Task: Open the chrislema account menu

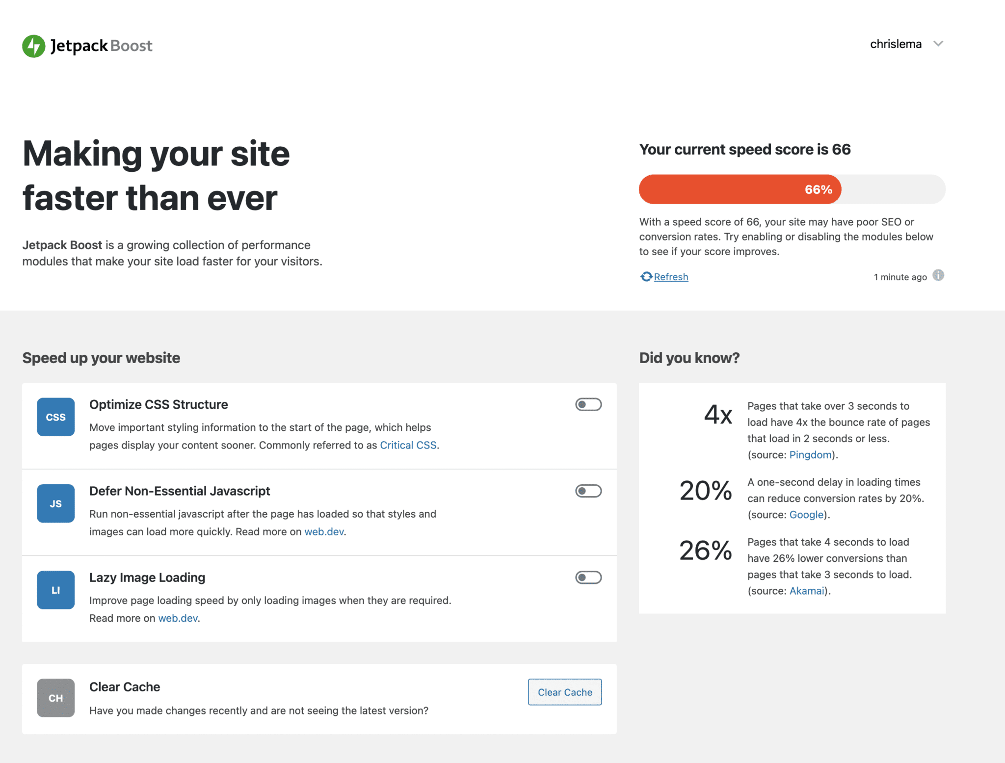Action: 896,44
